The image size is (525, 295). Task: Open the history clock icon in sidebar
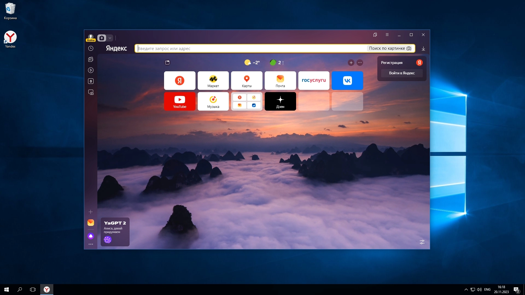pos(91,48)
